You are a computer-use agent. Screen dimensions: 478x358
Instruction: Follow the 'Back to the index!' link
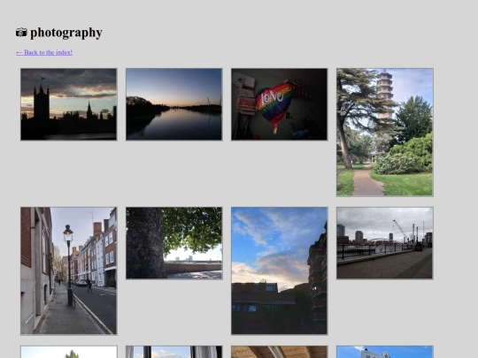coord(44,52)
